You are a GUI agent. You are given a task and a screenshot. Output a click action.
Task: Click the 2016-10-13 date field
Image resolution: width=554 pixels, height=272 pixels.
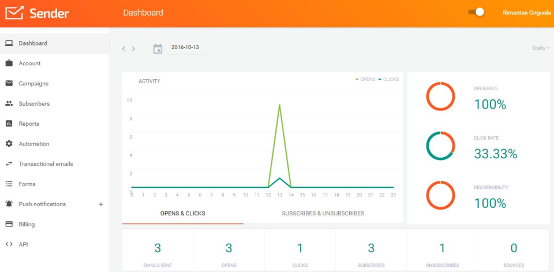click(x=186, y=48)
